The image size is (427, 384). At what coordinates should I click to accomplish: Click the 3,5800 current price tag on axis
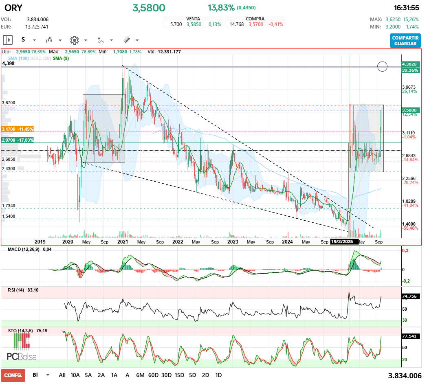pos(410,110)
